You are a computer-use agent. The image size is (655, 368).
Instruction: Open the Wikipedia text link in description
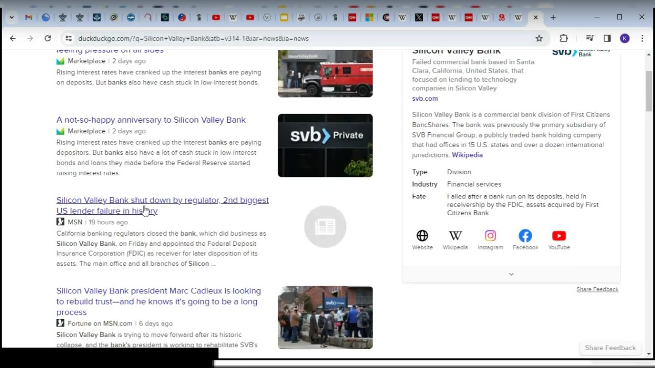coord(467,155)
